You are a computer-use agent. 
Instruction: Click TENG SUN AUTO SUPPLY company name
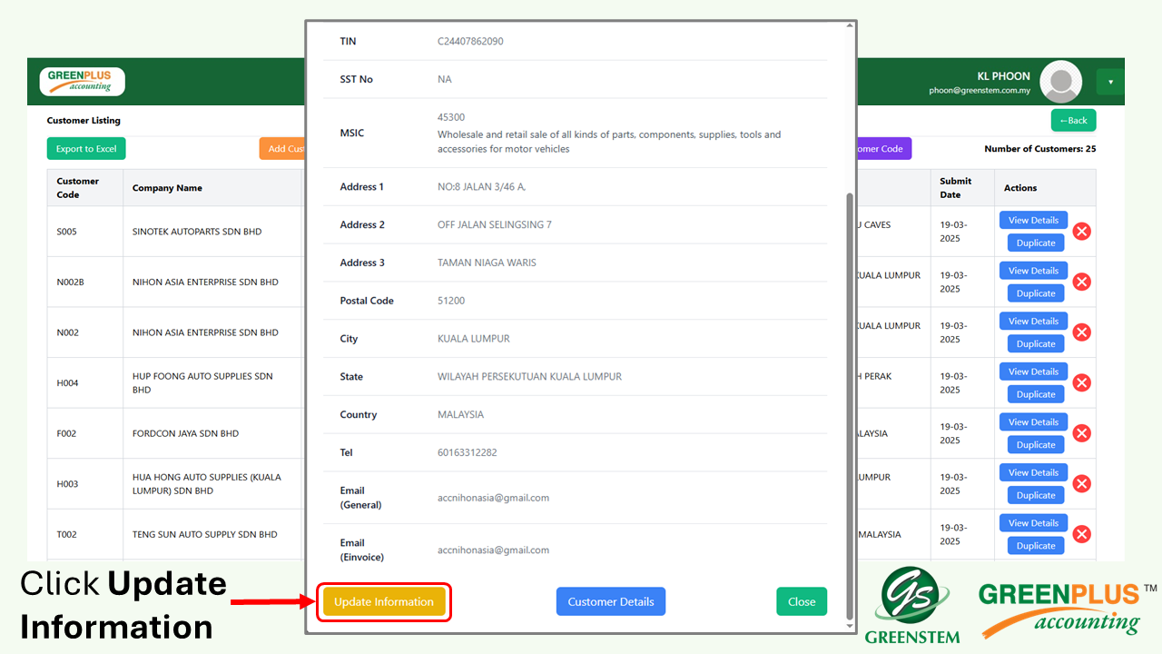205,534
